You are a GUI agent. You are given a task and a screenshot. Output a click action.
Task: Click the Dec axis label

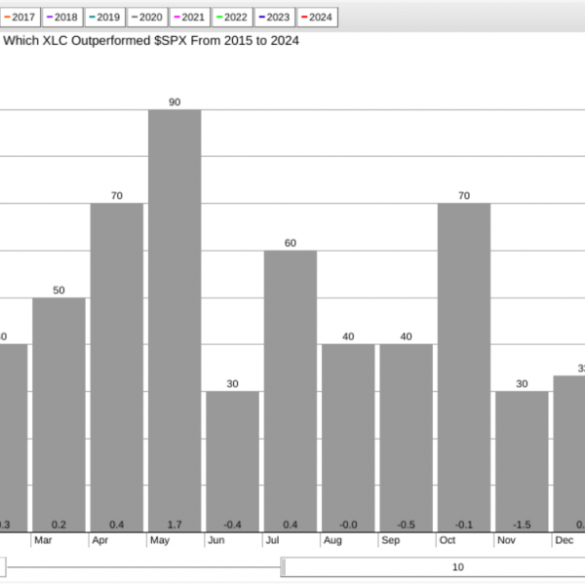click(564, 540)
